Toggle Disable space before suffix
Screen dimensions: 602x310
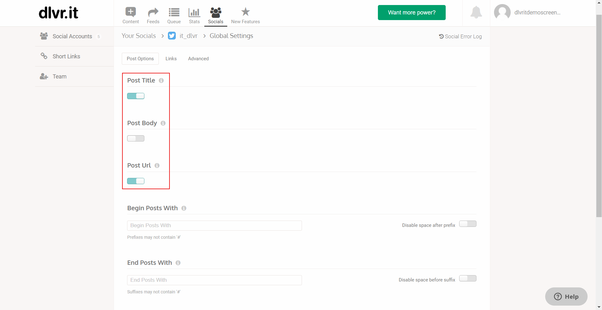[468, 278]
